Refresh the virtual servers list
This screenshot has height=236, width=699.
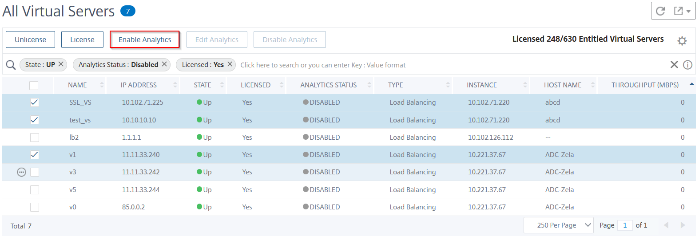[660, 11]
